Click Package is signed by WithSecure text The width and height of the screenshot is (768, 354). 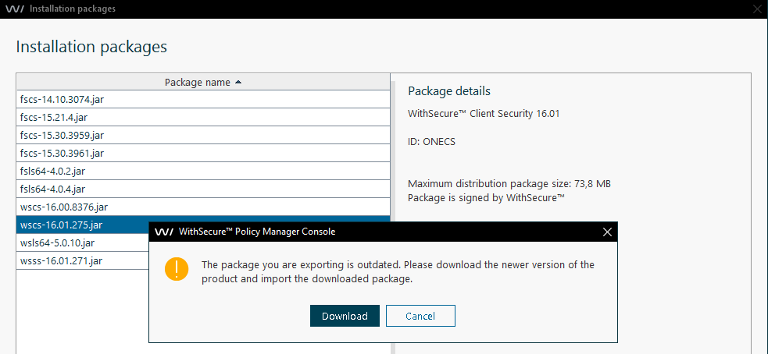pos(487,198)
